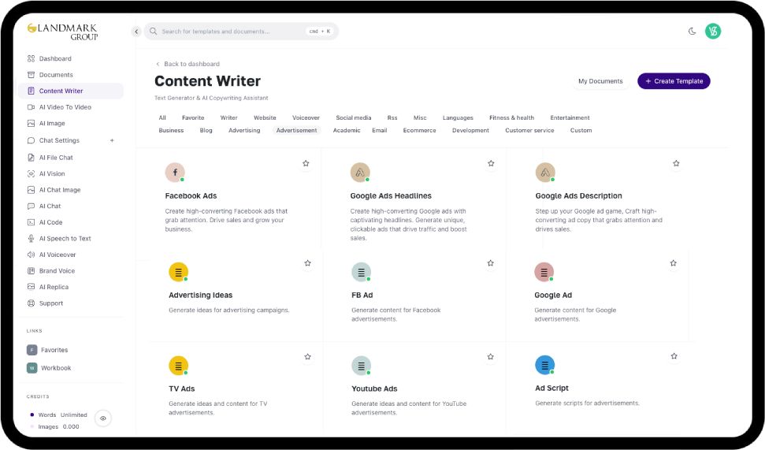Screen dimensions: 765x450
Task: Select the Custom category tab
Action: [581, 130]
